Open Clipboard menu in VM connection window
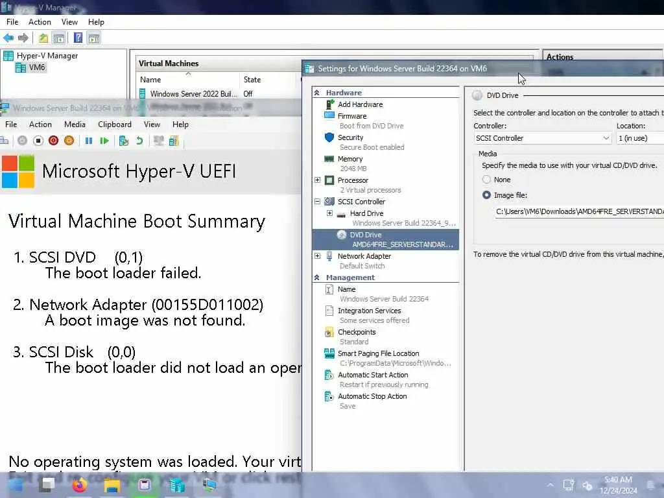 click(115, 124)
